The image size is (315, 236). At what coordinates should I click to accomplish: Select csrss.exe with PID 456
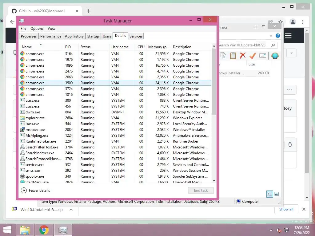tap(115, 106)
